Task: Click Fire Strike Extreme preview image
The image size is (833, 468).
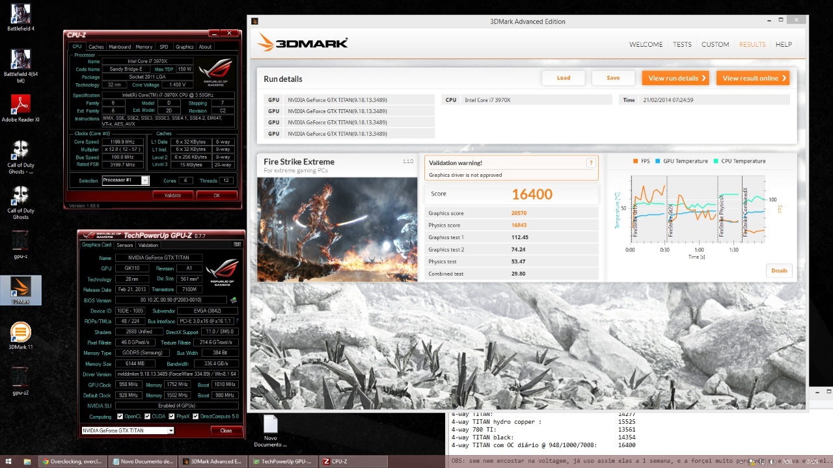Action: [337, 229]
